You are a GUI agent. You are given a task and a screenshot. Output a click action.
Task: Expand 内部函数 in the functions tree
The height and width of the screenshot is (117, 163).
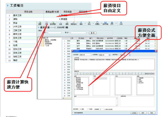[138, 78]
